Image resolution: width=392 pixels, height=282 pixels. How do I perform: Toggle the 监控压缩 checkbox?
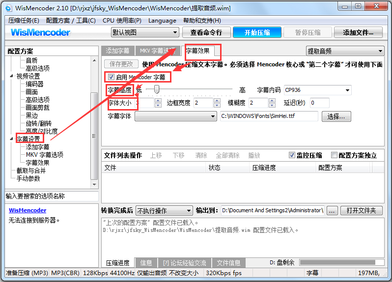point(291,155)
